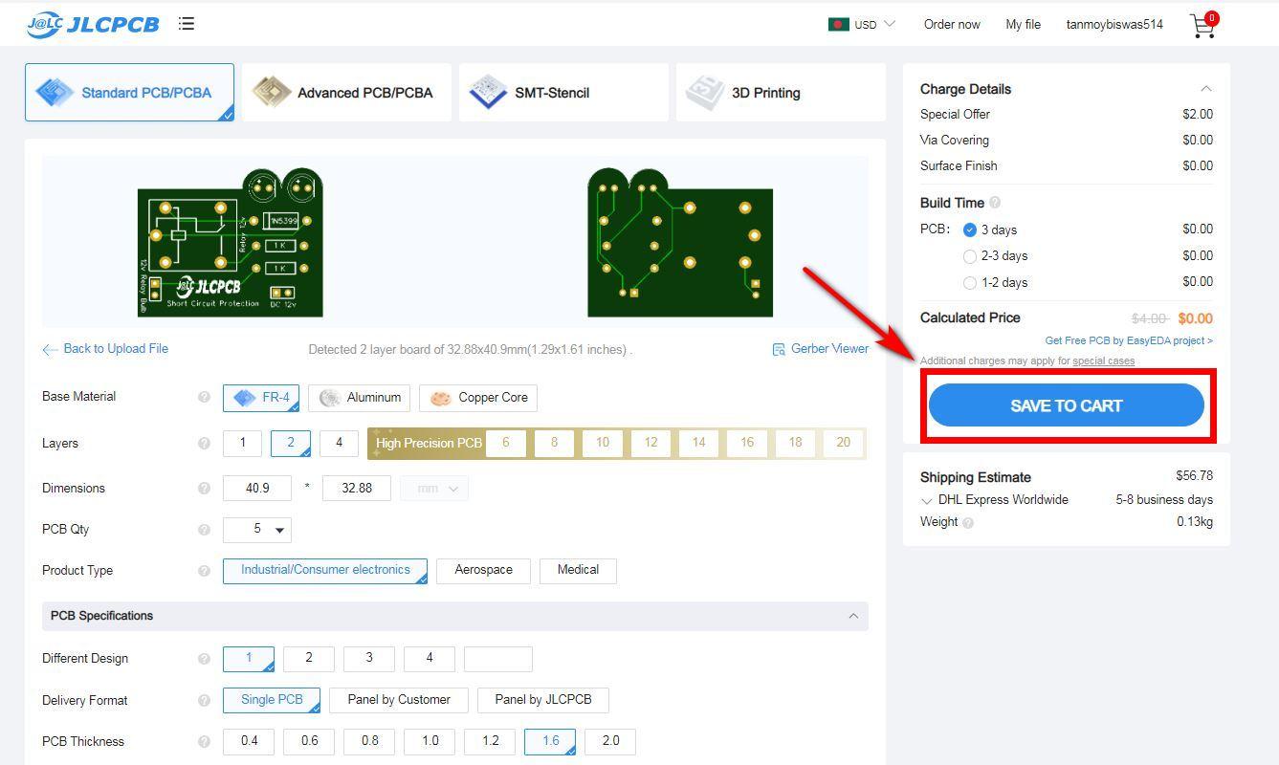This screenshot has height=765, width=1279.
Task: Click Delivery Format help icon
Action: [x=204, y=701]
